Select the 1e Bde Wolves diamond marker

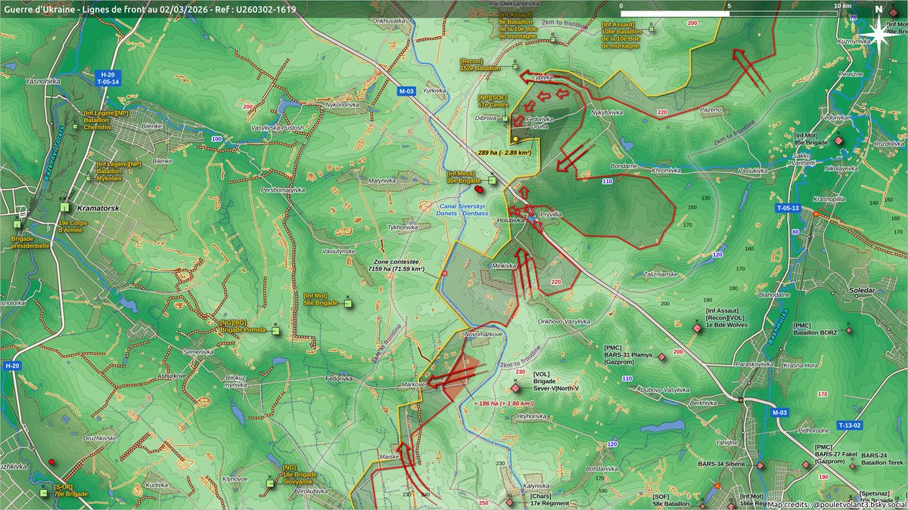coord(697,328)
